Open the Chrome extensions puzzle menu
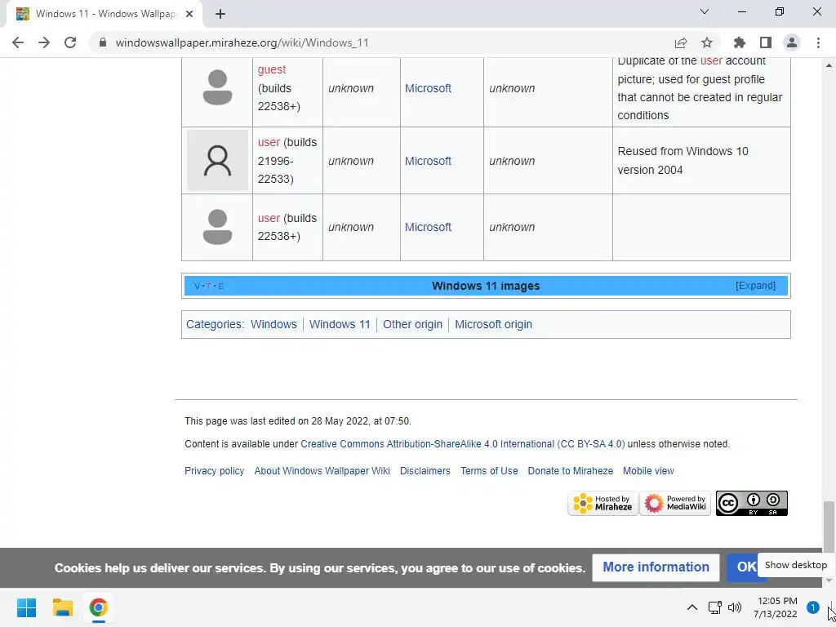This screenshot has width=836, height=627. (739, 42)
